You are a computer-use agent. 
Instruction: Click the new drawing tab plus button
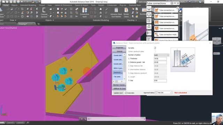coord(39,24)
